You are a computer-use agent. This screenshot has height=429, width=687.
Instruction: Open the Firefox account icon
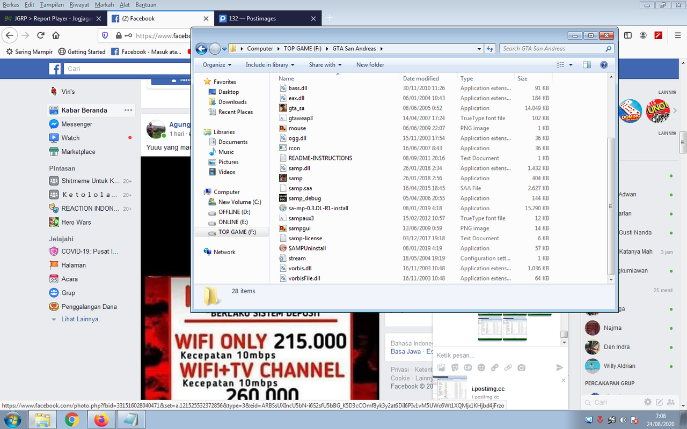coord(643,35)
